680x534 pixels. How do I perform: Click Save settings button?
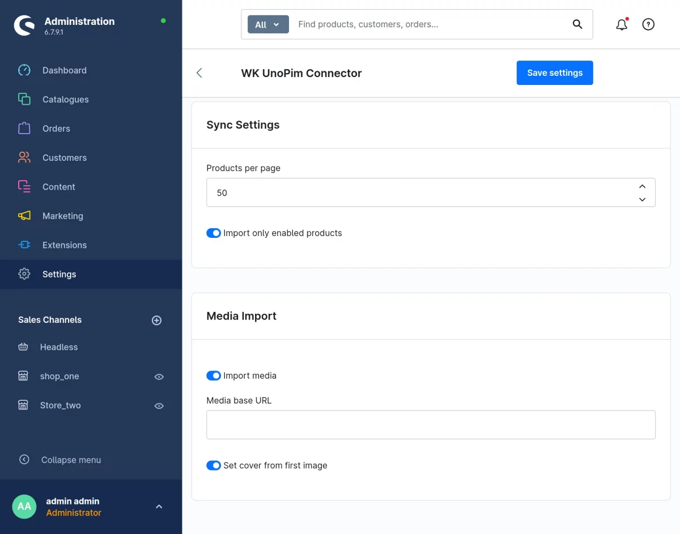555,73
